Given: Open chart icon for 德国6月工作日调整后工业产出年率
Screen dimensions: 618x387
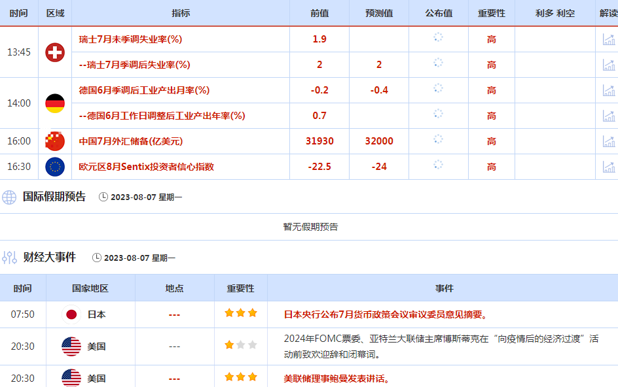Looking at the screenshot, I should pos(609,116).
